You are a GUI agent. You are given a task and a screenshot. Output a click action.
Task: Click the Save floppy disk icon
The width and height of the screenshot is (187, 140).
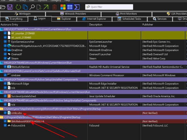point(10,7)
